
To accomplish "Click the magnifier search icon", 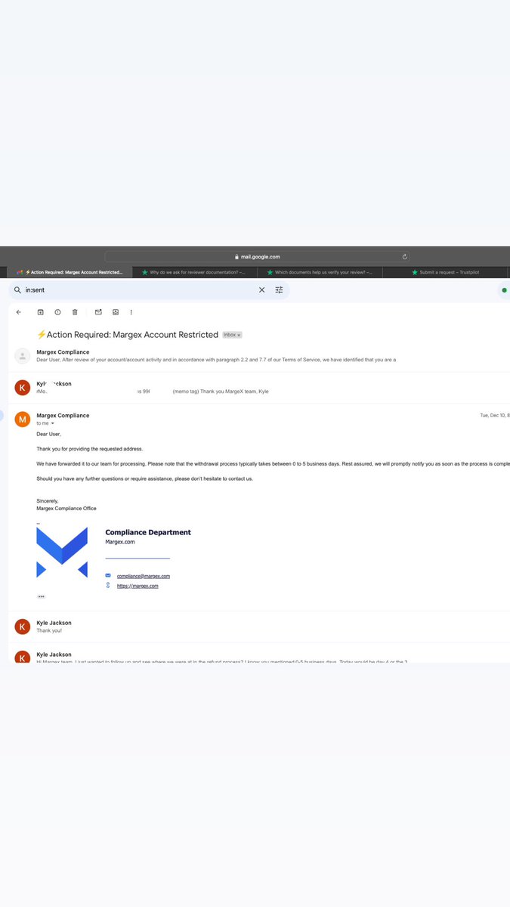I will (17, 290).
